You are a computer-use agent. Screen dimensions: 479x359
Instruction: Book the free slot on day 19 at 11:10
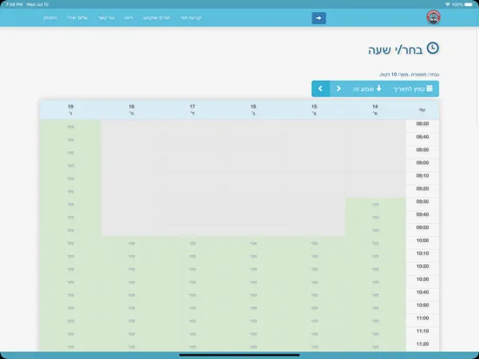(70, 334)
